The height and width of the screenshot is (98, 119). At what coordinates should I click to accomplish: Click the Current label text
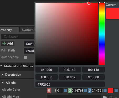111,5
